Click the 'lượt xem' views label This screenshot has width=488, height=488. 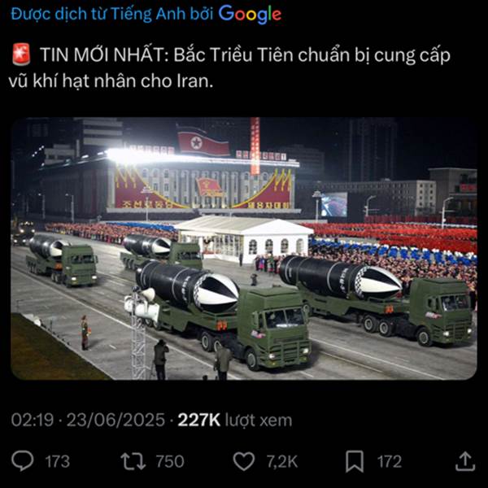259,420
